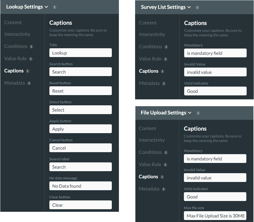Viewport: 254px width, 222px height.
Task: Click the info icon next to Survey List Settings header
Action: [197, 7]
